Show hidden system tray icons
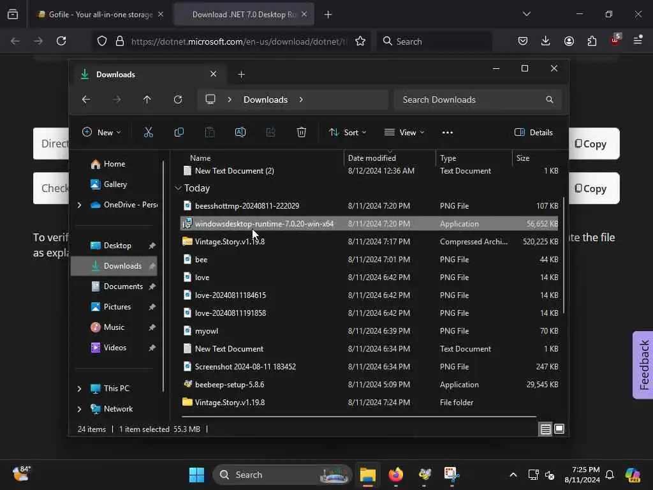This screenshot has width=653, height=490. pyautogui.click(x=513, y=475)
